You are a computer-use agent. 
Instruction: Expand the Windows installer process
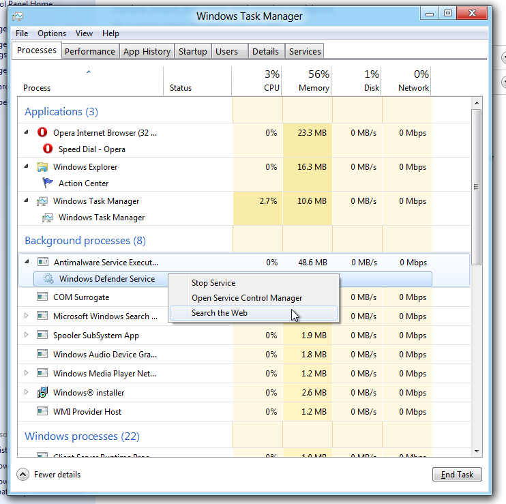(27, 392)
